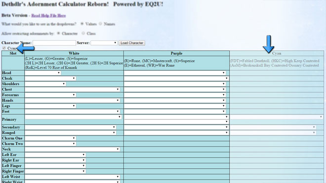Open the Hands White adornment dropdown

pos(72,100)
